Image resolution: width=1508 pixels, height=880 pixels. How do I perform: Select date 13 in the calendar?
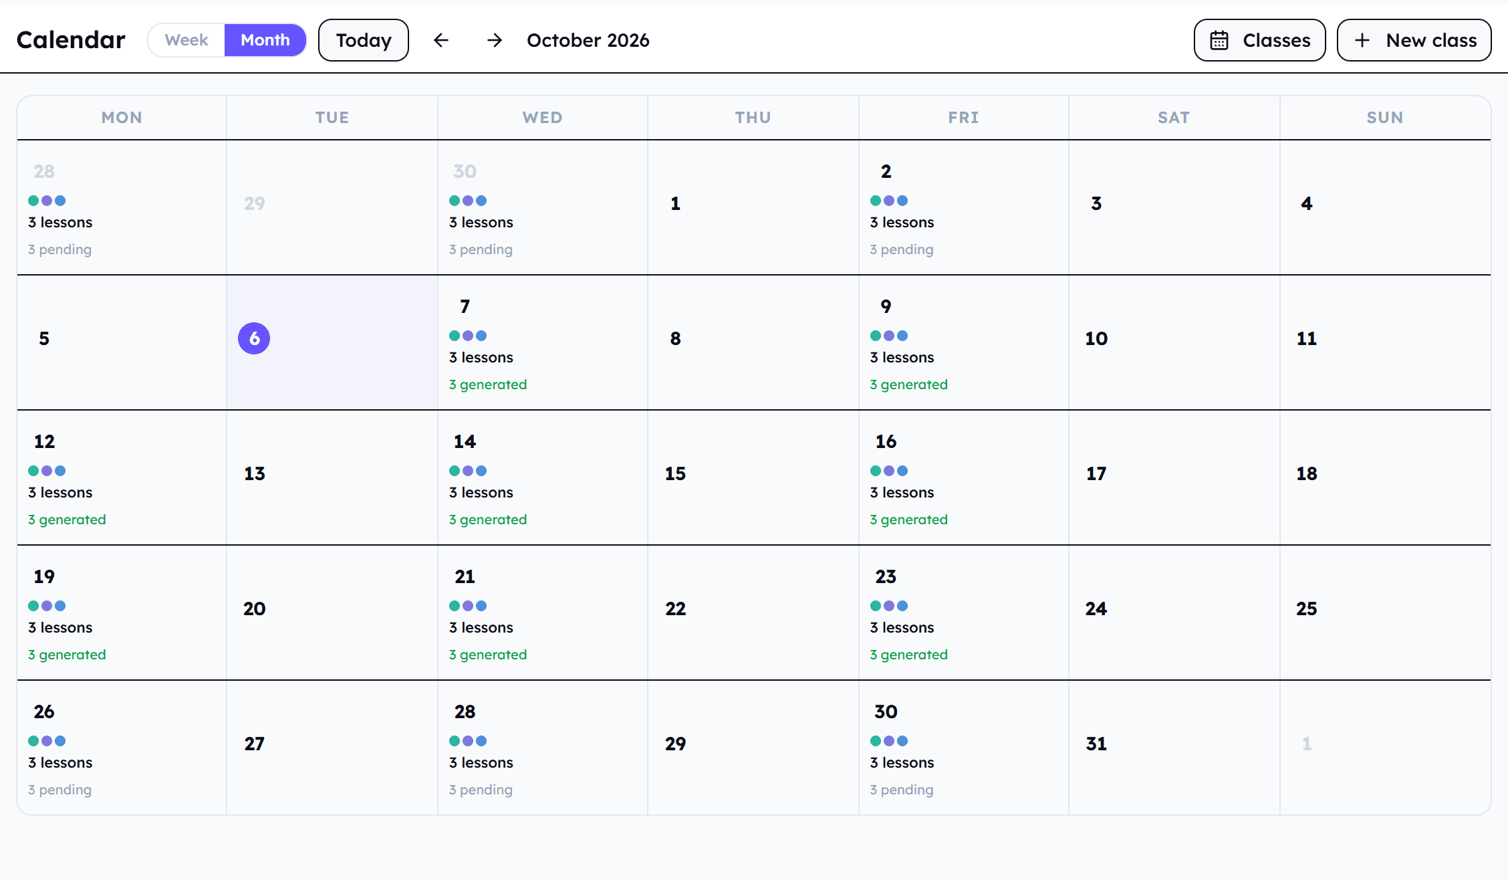tap(255, 473)
